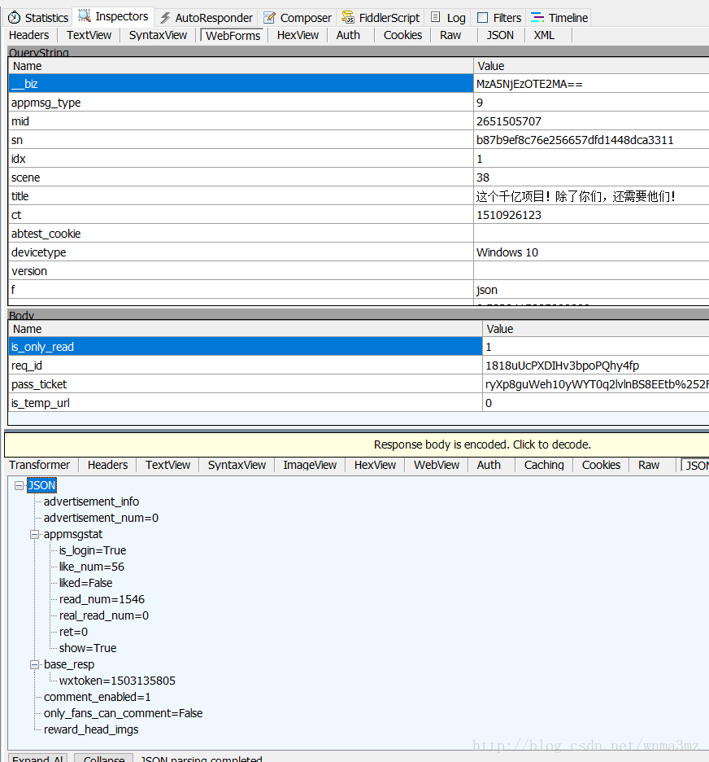Screen dimensions: 709x762
Task: Select the read_num=1546 tree item
Action: (x=102, y=599)
